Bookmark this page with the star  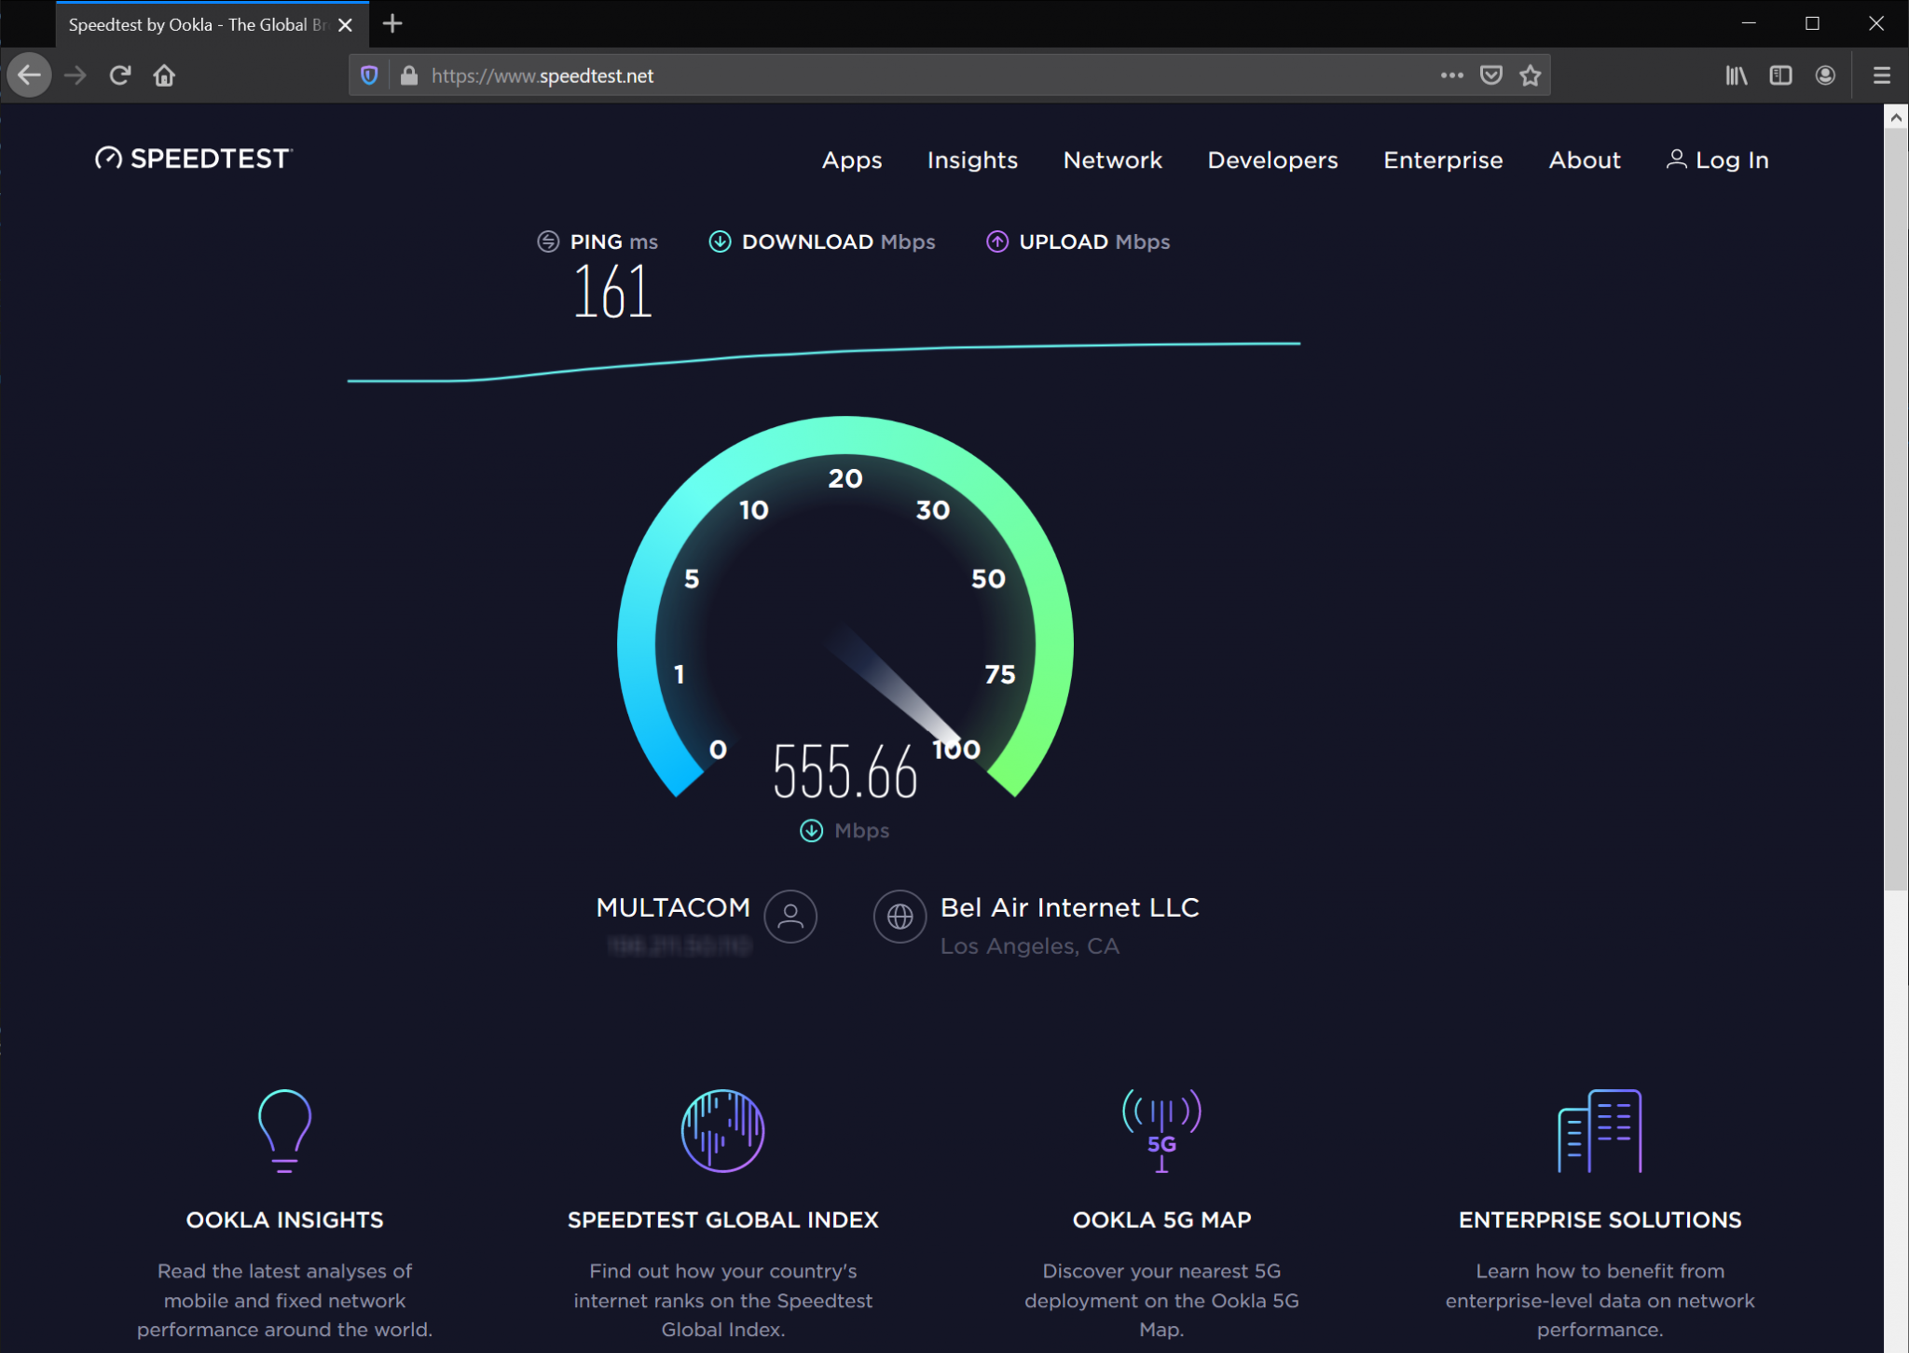tap(1530, 76)
